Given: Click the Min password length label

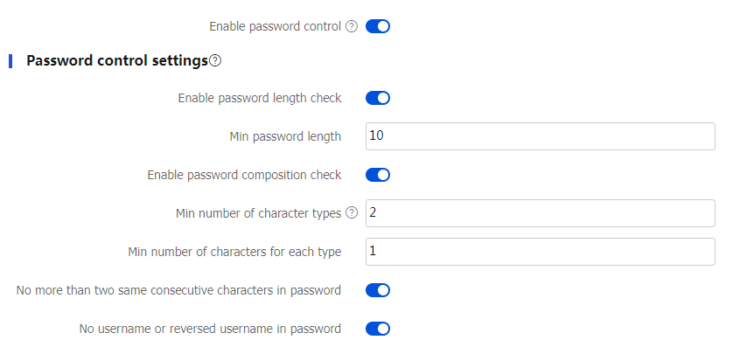Looking at the screenshot, I should coord(285,136).
